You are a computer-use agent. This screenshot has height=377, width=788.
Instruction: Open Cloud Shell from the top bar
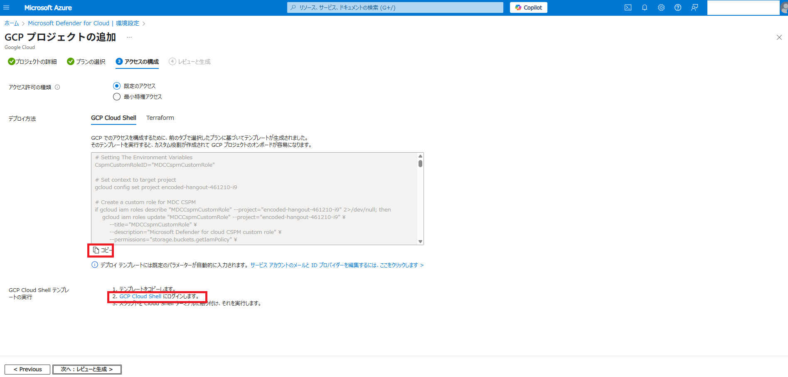tap(628, 7)
